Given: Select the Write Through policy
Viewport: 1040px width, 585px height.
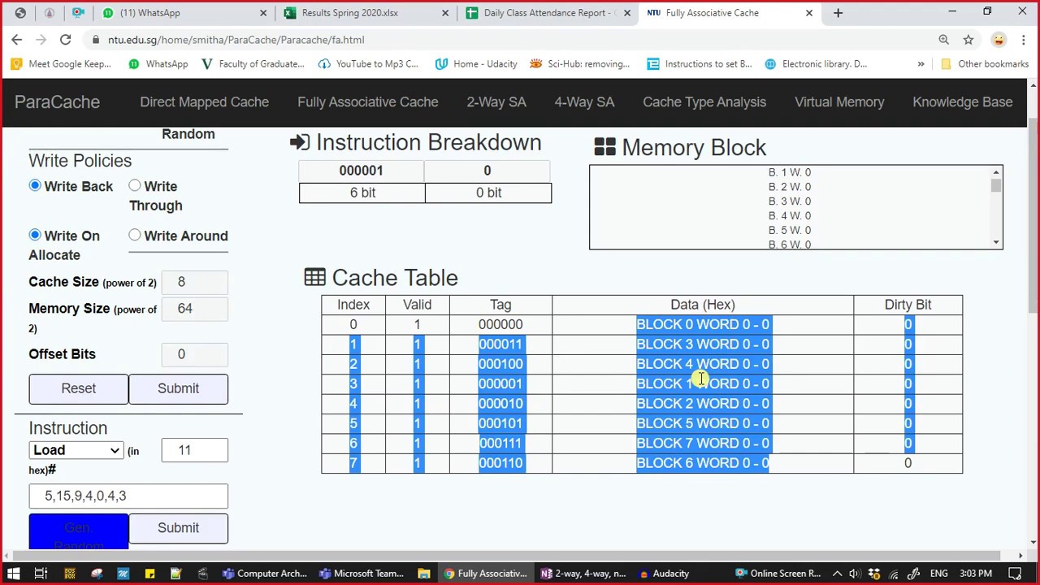Looking at the screenshot, I should click(x=135, y=186).
